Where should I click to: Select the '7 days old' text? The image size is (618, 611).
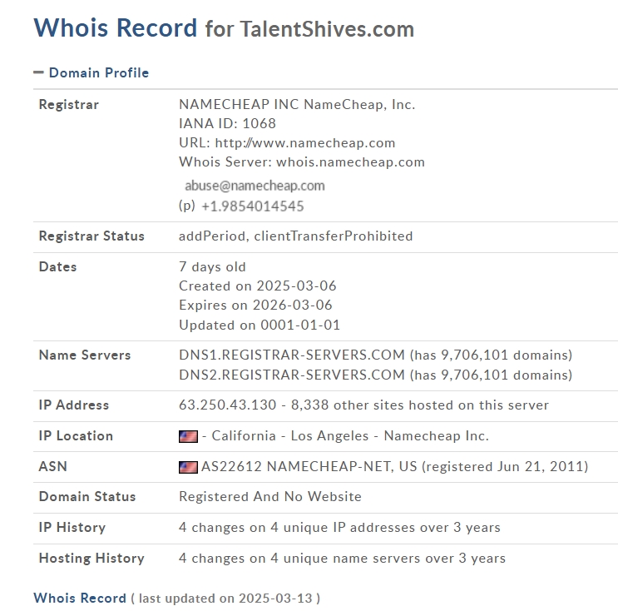pyautogui.click(x=212, y=267)
